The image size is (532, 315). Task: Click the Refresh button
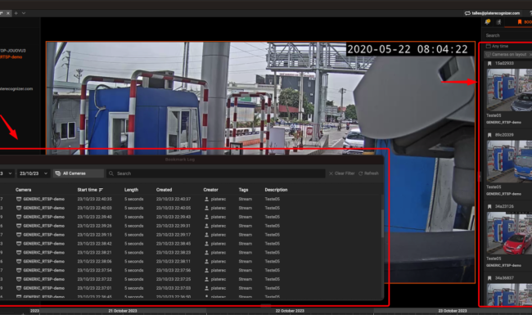[x=368, y=173]
